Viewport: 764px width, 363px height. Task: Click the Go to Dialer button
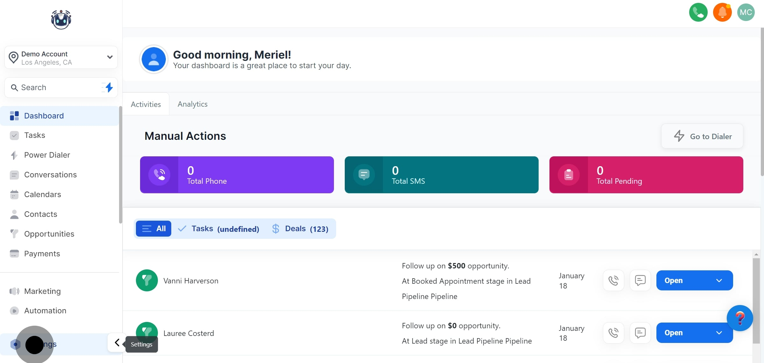pyautogui.click(x=702, y=136)
